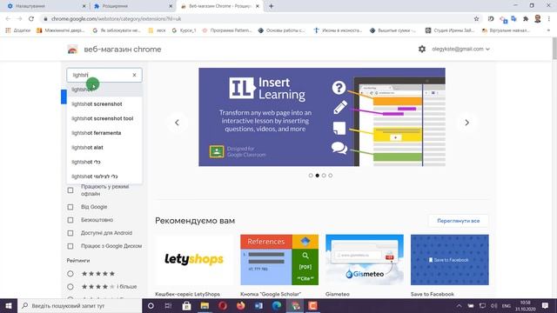Click the Chrome address bar URL

pos(116,19)
